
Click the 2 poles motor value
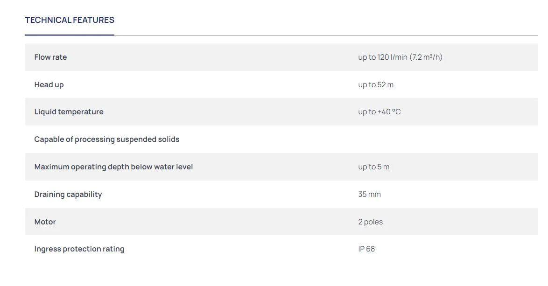click(x=371, y=222)
